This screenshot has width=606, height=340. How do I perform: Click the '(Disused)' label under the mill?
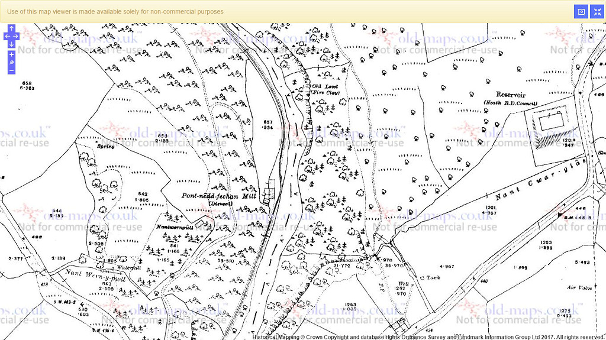tap(221, 203)
